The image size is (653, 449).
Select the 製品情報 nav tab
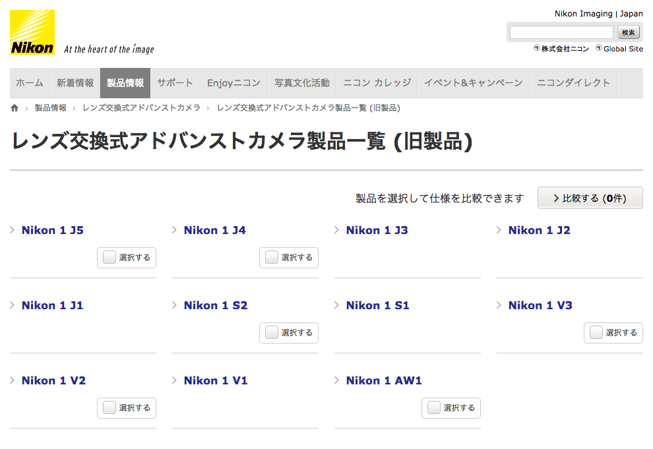[x=125, y=83]
